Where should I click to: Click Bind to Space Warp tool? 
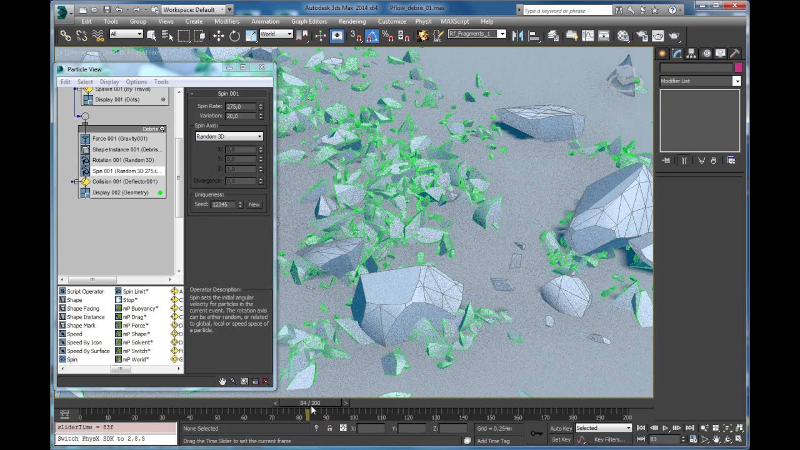98,36
